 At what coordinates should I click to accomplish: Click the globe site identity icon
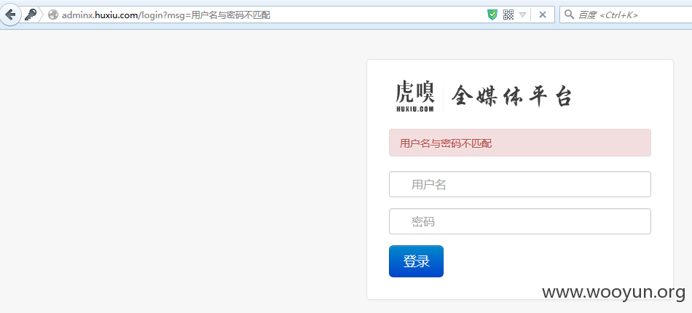[x=53, y=15]
